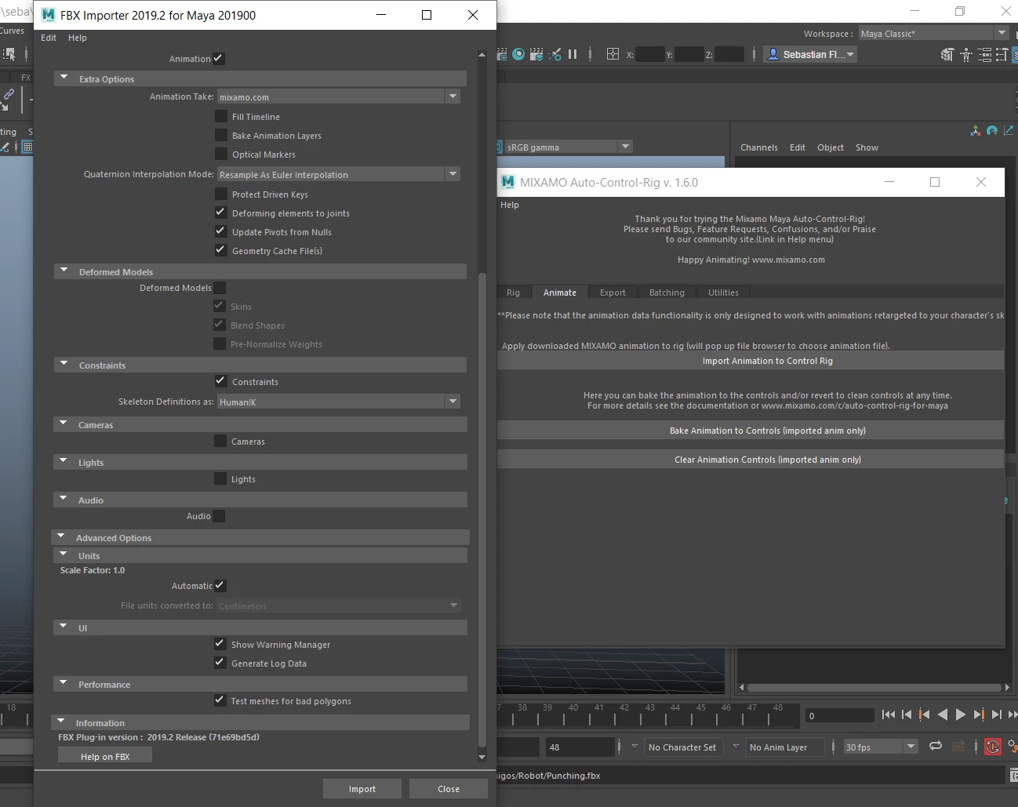Enable the Cameras import checkbox
Viewport: 1018px width, 807px height.
click(220, 441)
